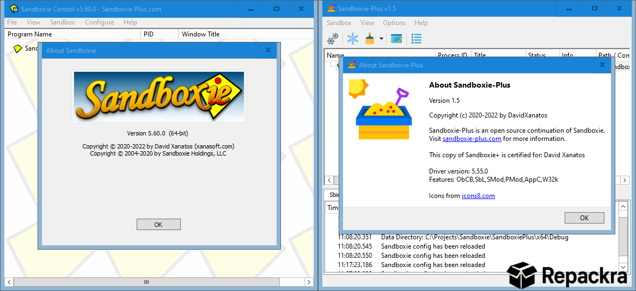Click OK in About Sandboxie dialog
The width and height of the screenshot is (636, 291).
click(158, 225)
